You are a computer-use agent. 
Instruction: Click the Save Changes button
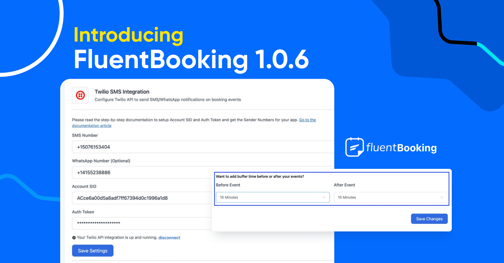[429, 219]
